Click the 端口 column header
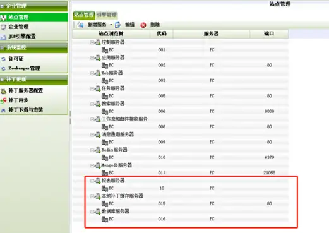 (x=269, y=33)
